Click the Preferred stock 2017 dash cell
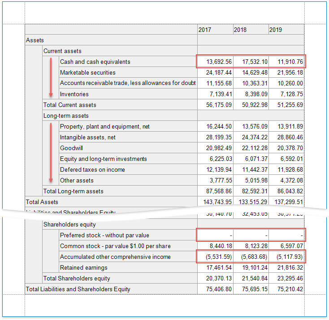 tap(215, 236)
